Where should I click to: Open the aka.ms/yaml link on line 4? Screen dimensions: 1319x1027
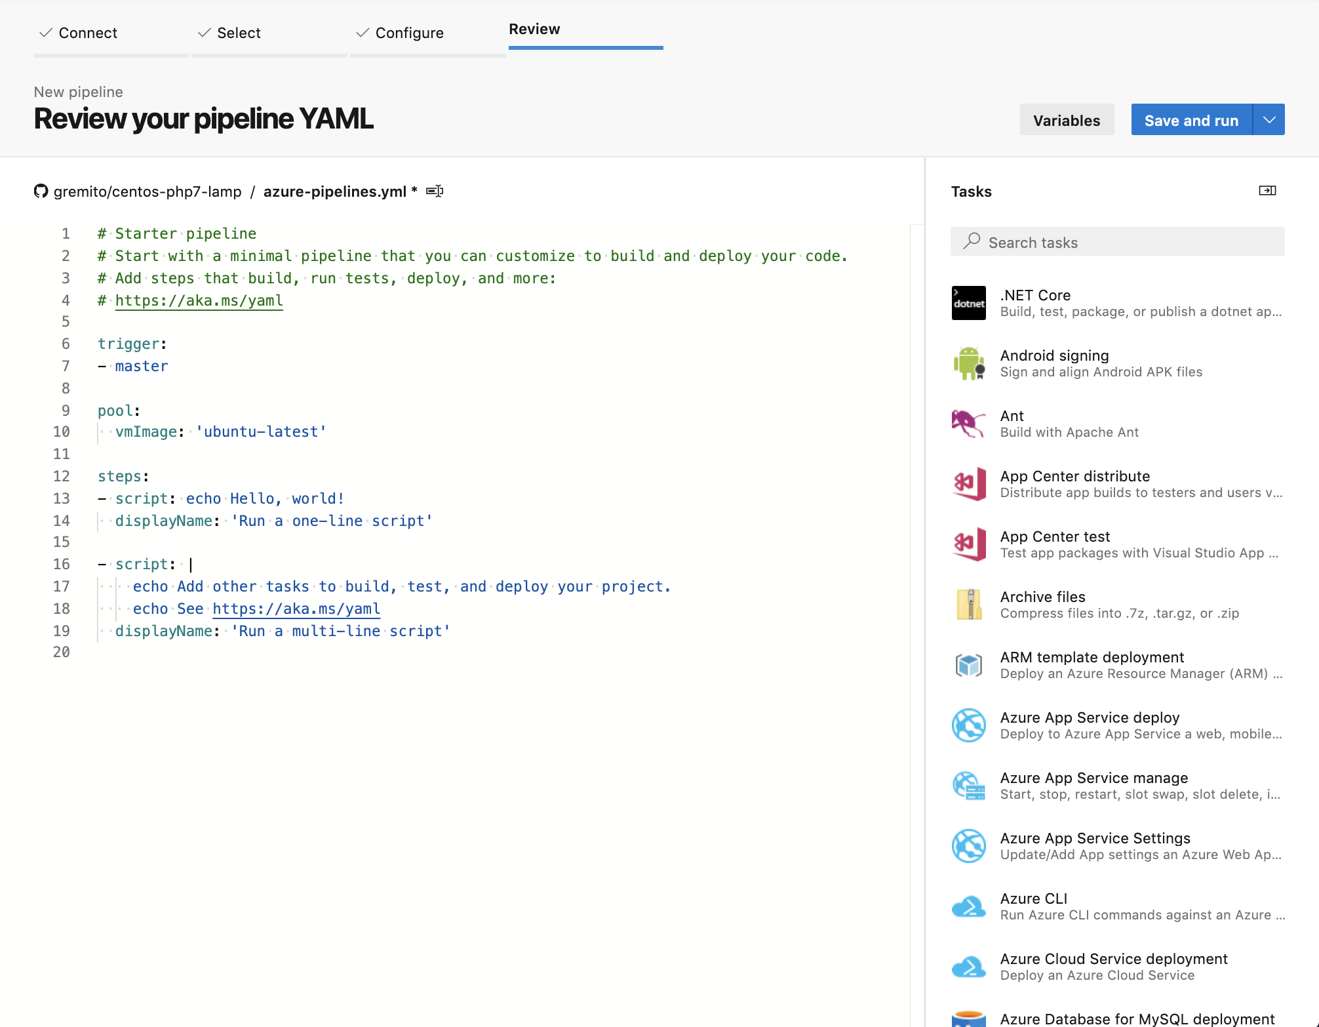(199, 300)
